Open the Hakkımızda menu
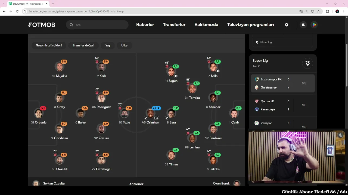This screenshot has width=348, height=195. click(x=206, y=25)
